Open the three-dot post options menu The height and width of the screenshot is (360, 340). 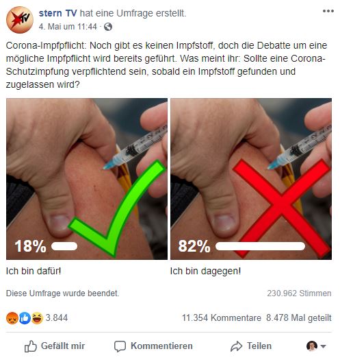click(328, 11)
